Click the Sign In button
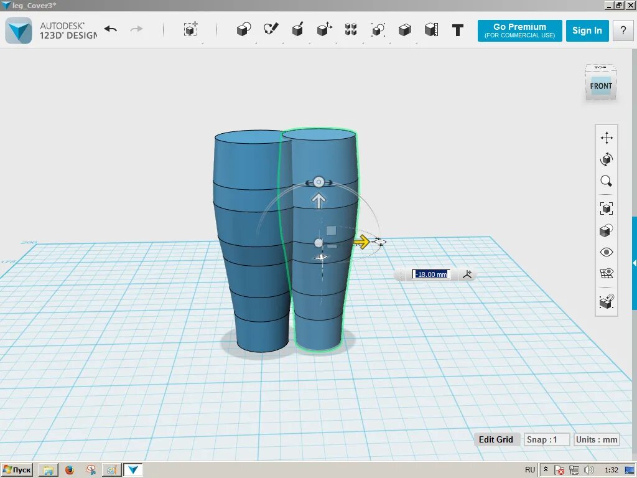The width and height of the screenshot is (637, 478). pyautogui.click(x=587, y=30)
